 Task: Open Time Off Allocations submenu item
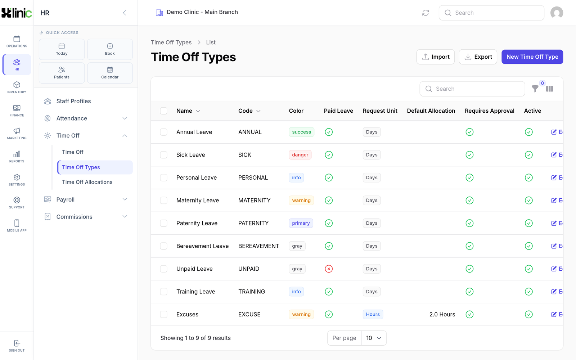click(95, 182)
